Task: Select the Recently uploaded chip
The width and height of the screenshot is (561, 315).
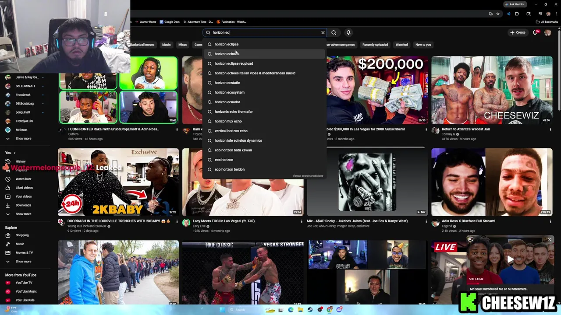Action: [375, 45]
